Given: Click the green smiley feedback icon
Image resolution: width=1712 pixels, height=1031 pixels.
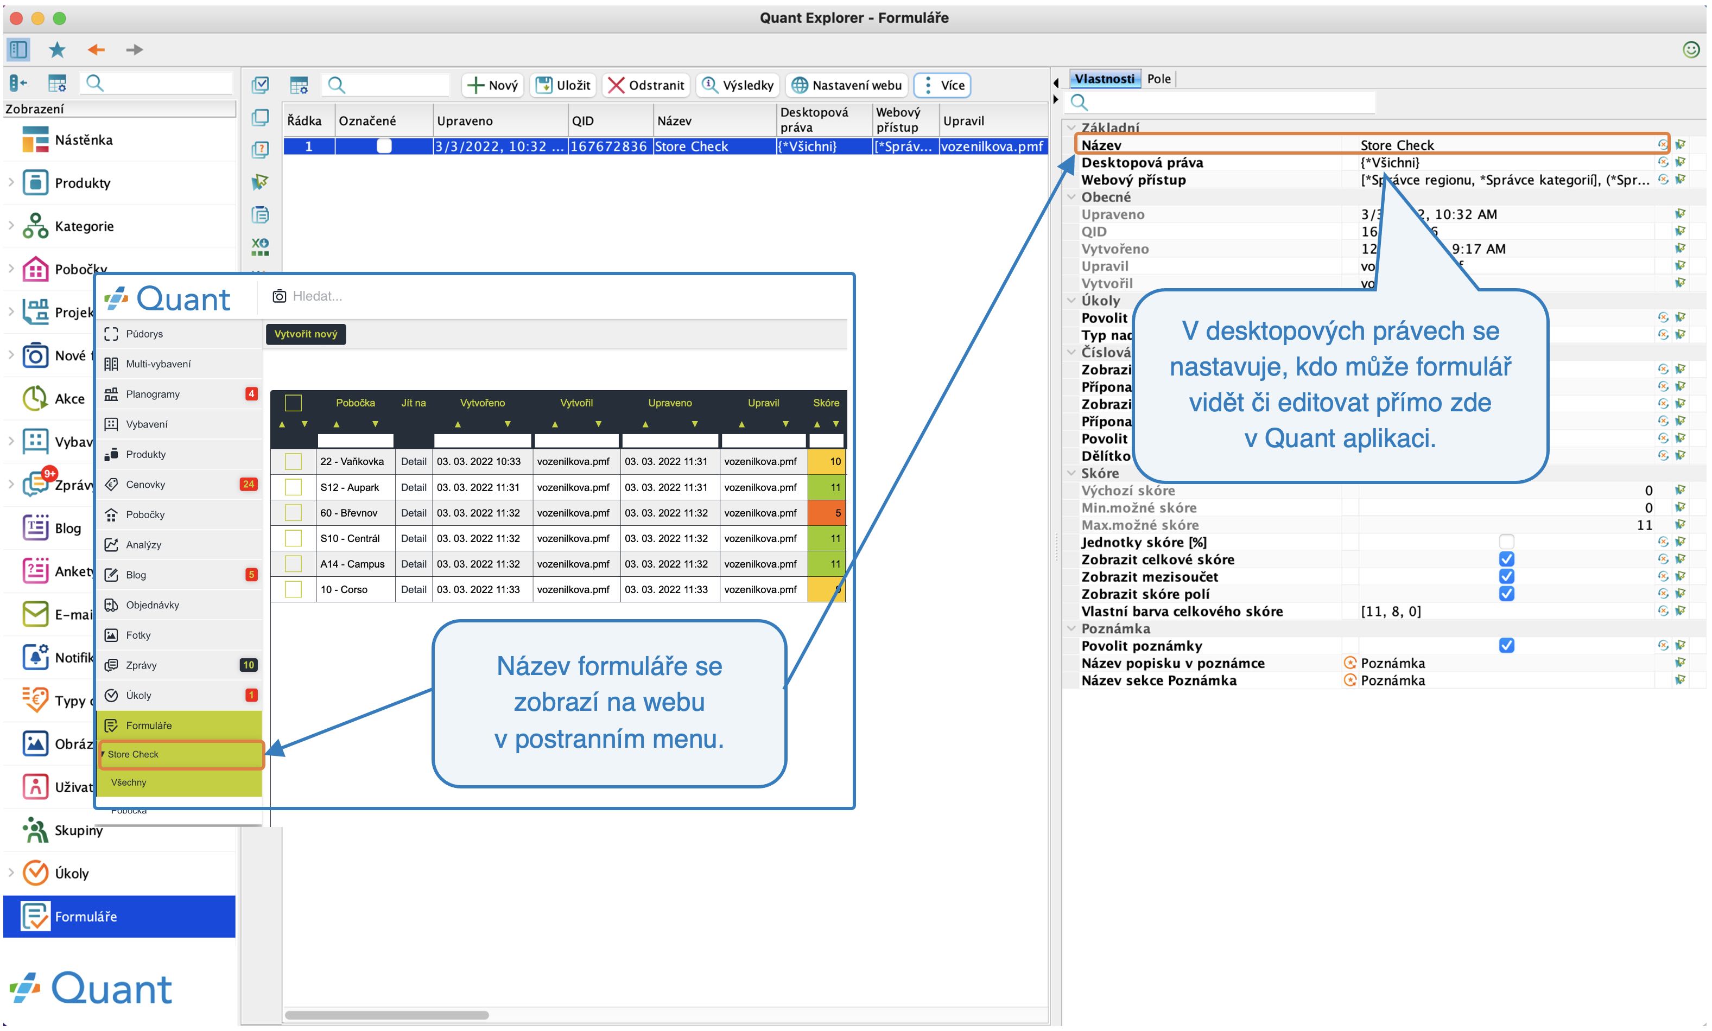Looking at the screenshot, I should tap(1690, 49).
